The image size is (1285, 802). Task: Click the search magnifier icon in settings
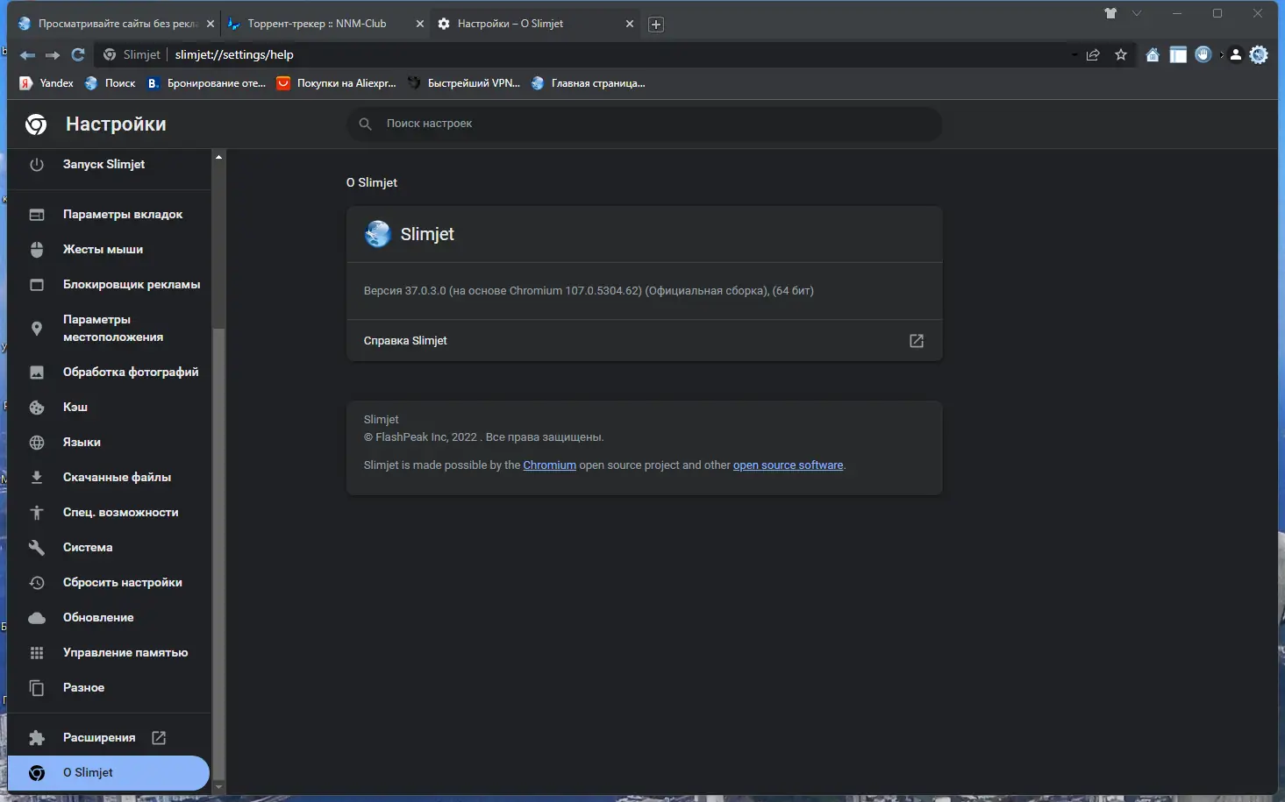point(366,124)
